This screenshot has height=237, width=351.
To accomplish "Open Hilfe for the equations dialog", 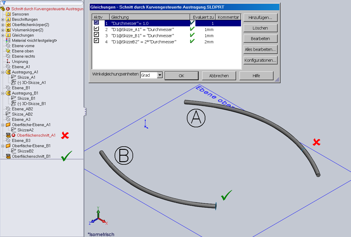I will pos(256,76).
